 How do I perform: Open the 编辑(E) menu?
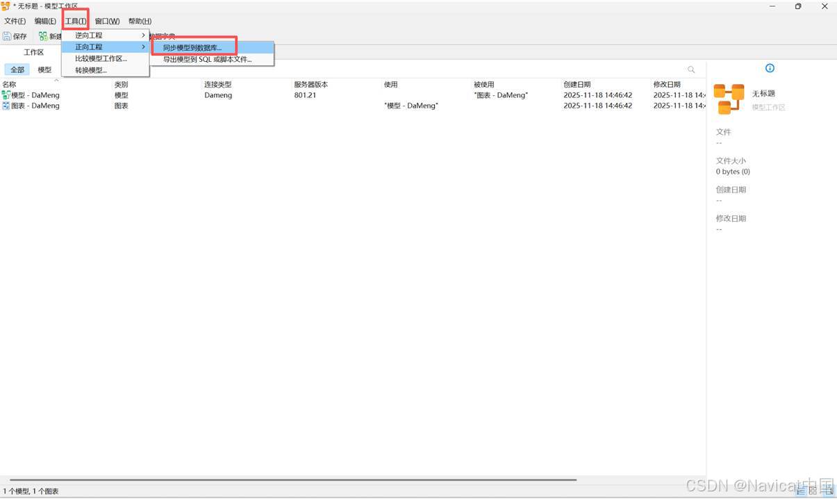[46, 22]
